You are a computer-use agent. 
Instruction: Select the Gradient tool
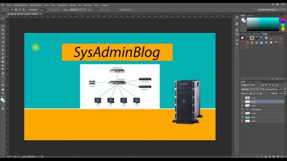click(3, 62)
